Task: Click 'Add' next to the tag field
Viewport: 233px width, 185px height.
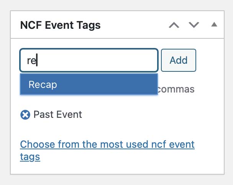Action: (179, 60)
